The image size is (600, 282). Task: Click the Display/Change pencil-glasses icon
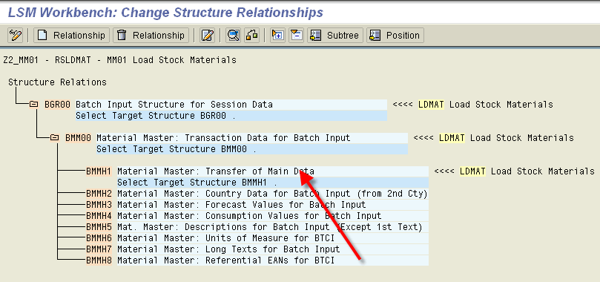[x=16, y=35]
